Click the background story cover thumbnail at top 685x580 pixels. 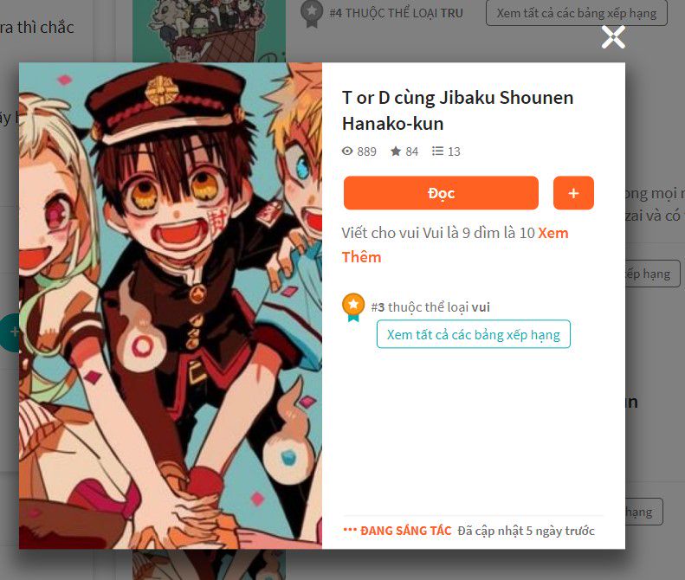pos(210,31)
